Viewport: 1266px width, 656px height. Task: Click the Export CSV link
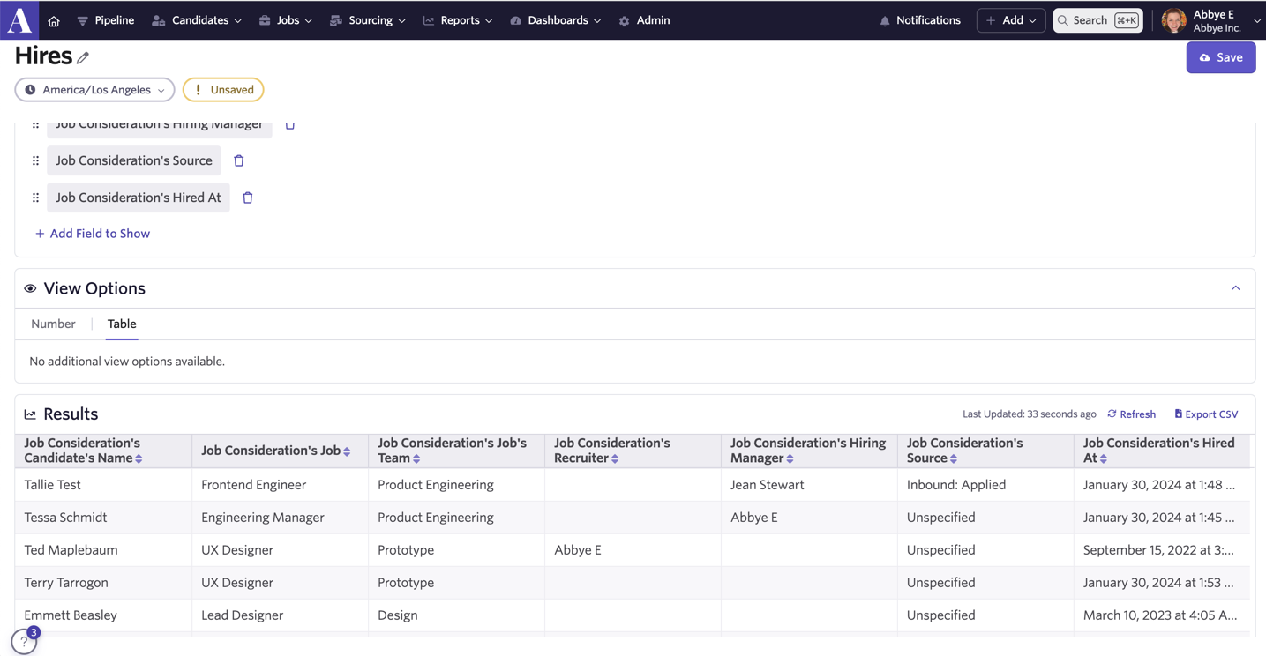tap(1206, 414)
